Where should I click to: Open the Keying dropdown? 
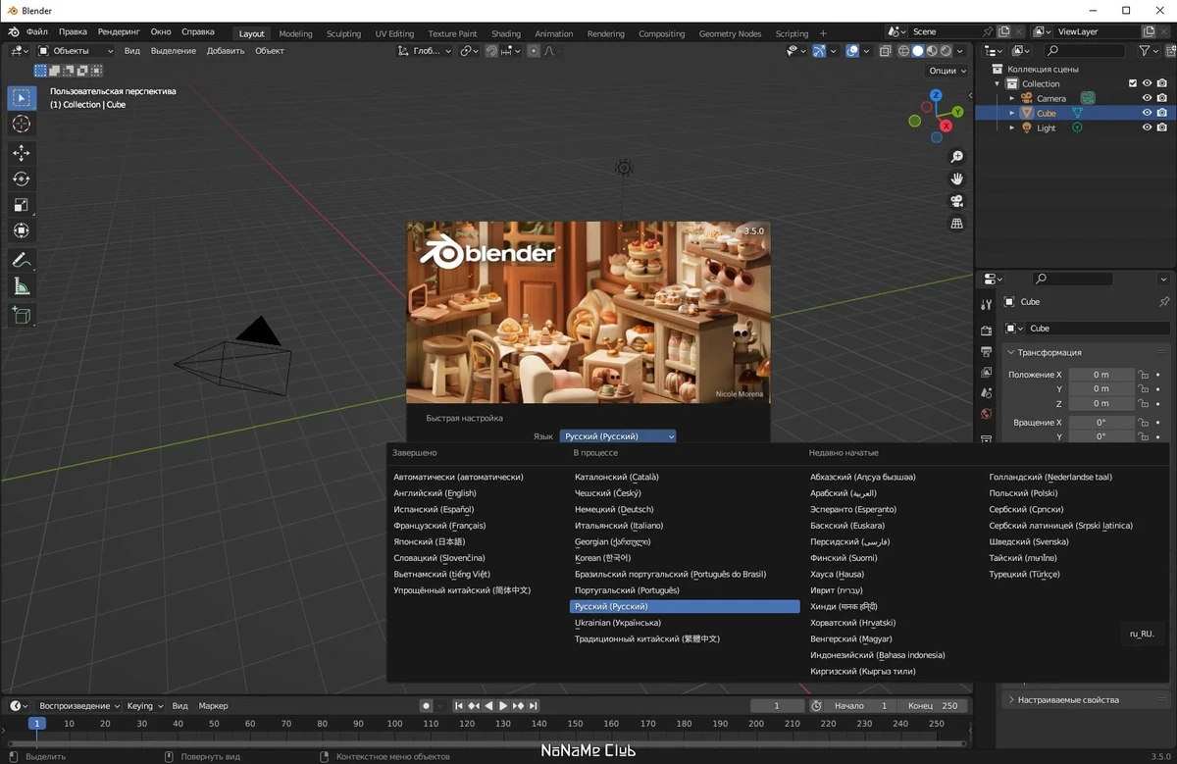pos(145,706)
